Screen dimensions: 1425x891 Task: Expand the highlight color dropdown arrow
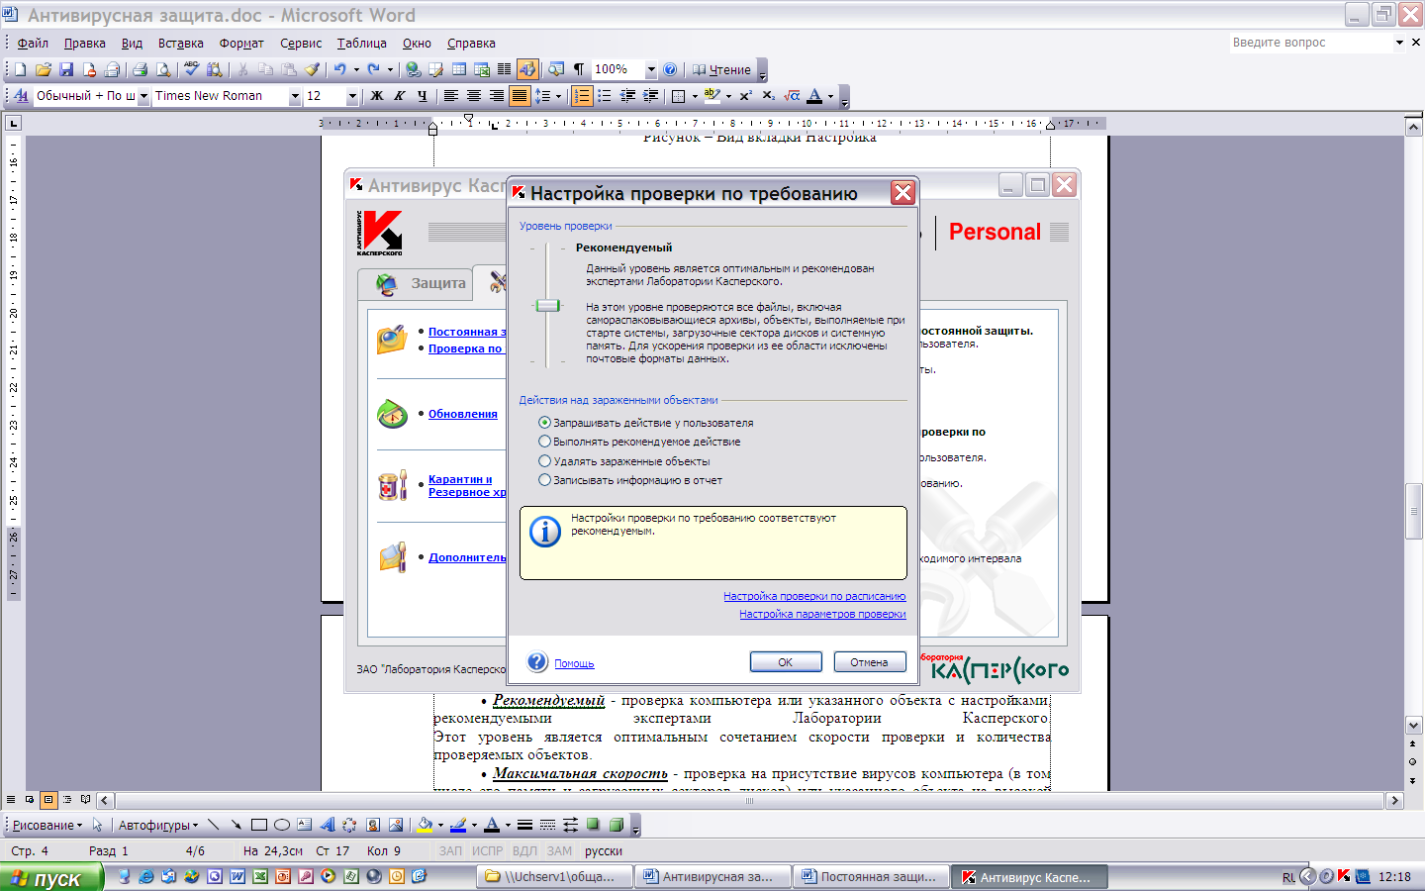point(728,96)
